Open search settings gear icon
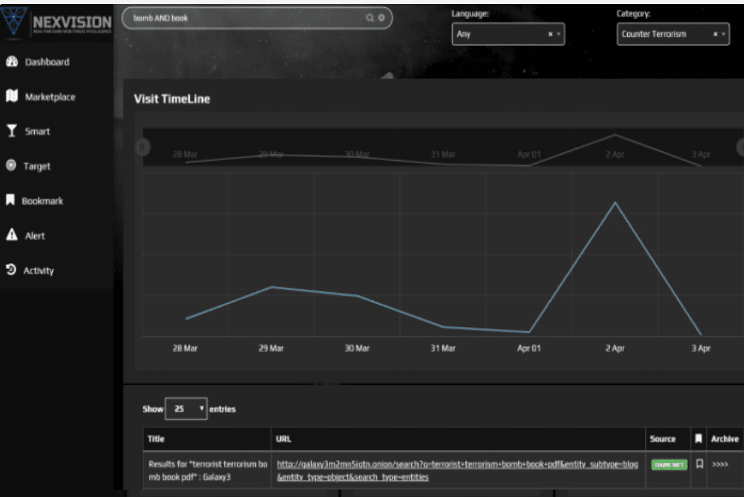744x497 pixels. [x=381, y=18]
